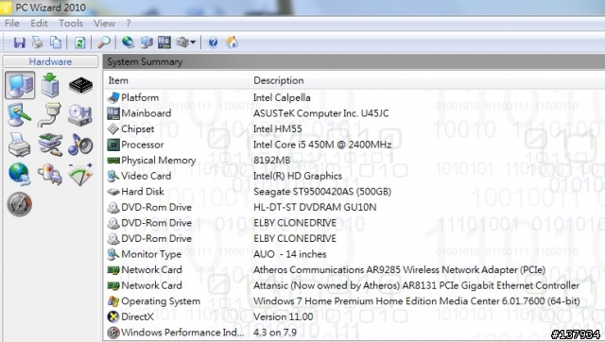Image resolution: width=605 pixels, height=342 pixels.
Task: Open the View menu
Action: [105, 23]
